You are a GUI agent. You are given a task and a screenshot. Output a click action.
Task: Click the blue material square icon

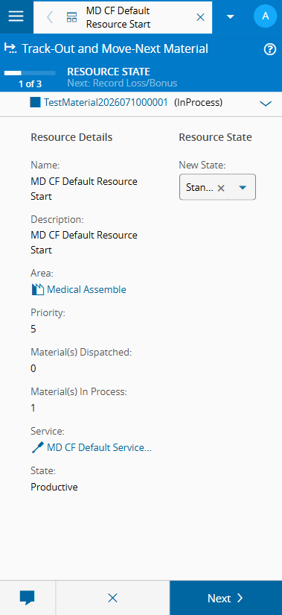(35, 102)
